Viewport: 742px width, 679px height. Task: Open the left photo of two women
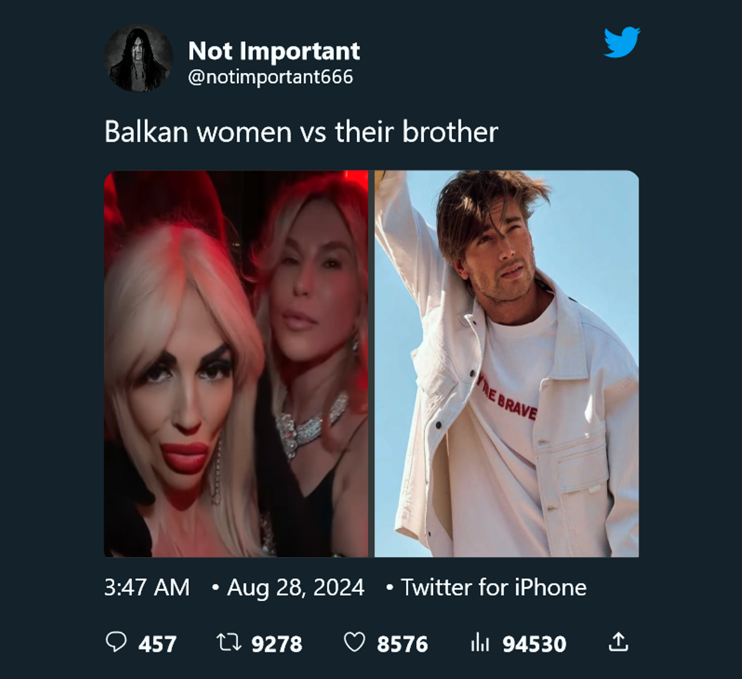tap(236, 364)
